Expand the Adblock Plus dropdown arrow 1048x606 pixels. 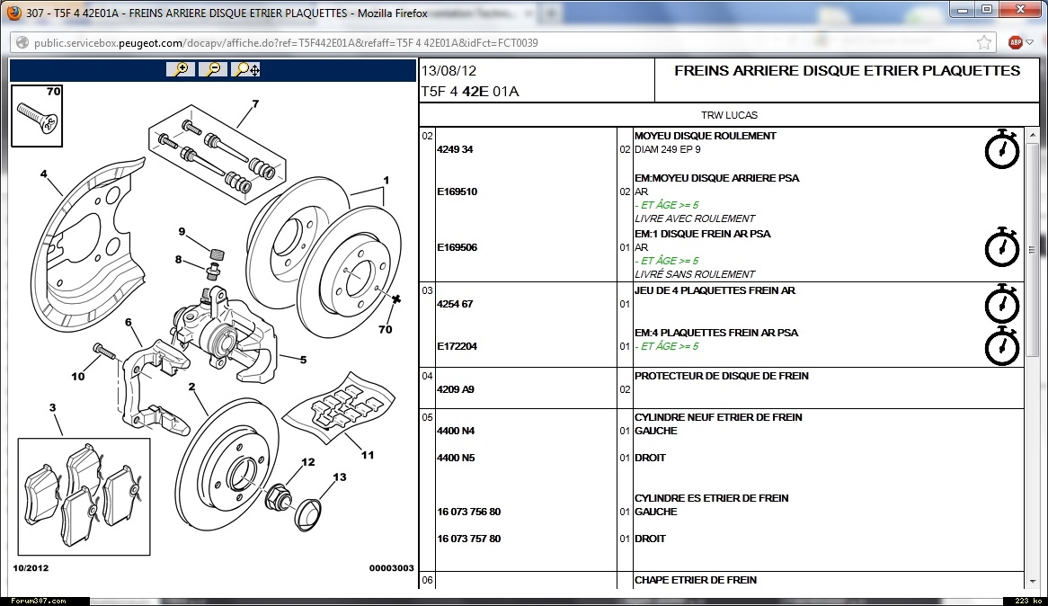[1030, 42]
